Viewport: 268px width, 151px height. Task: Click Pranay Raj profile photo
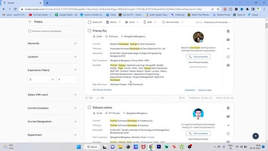198,37
